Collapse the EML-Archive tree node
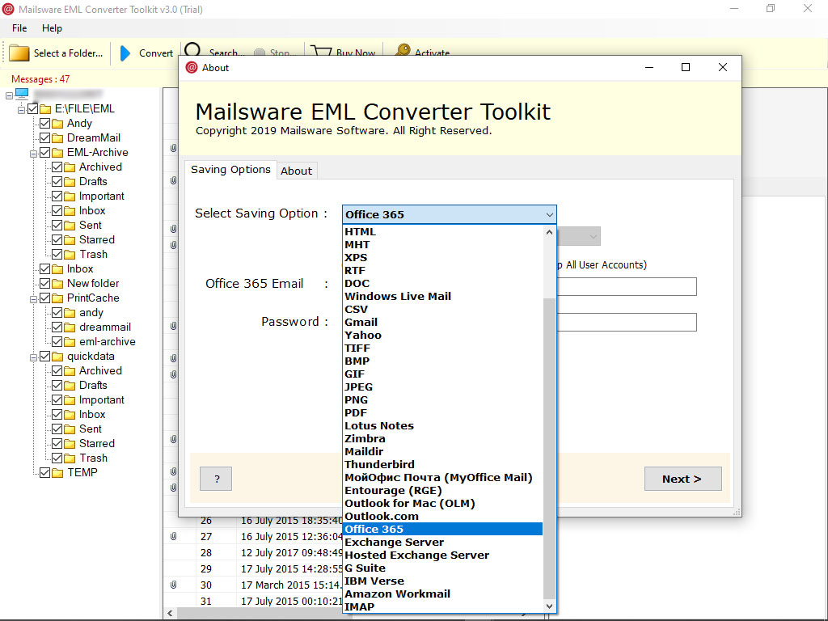Image resolution: width=828 pixels, height=621 pixels. coord(33,154)
